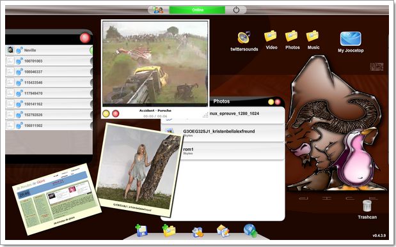
Task: Open the twittersounds speaker icon
Action: (244, 37)
